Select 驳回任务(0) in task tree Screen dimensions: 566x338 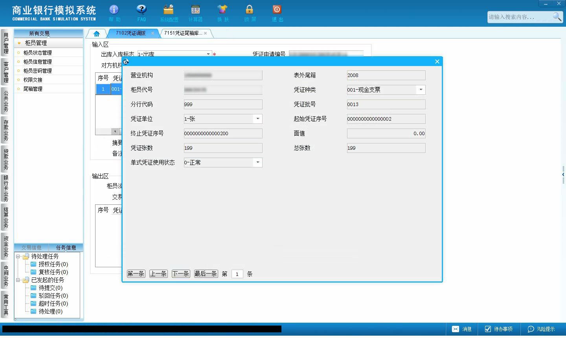[53, 296]
